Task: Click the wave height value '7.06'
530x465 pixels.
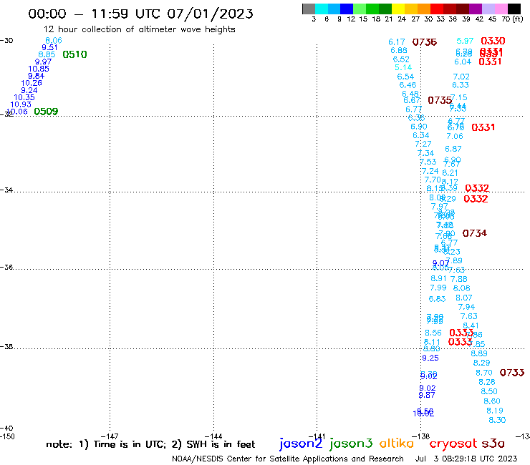Action: tap(455, 137)
